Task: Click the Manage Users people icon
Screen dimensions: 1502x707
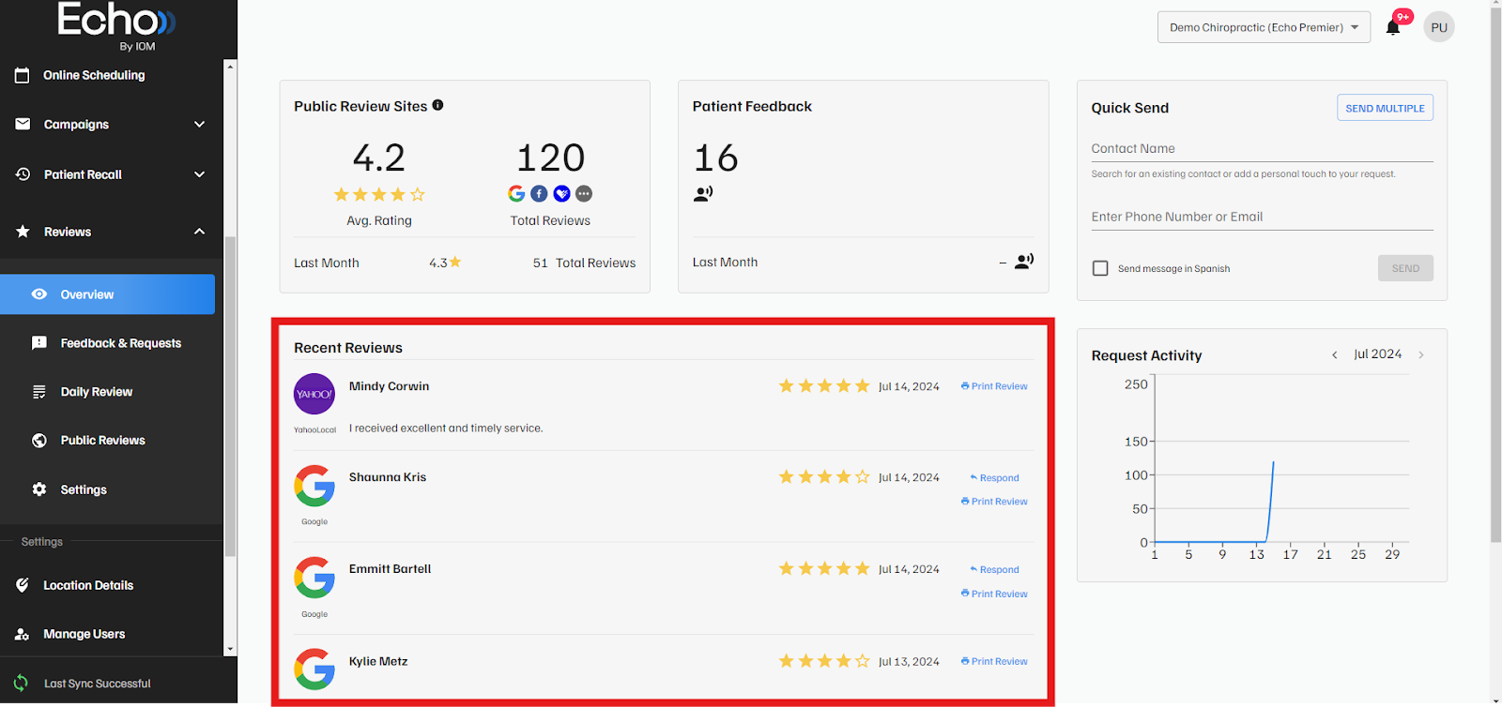Action: click(x=23, y=634)
